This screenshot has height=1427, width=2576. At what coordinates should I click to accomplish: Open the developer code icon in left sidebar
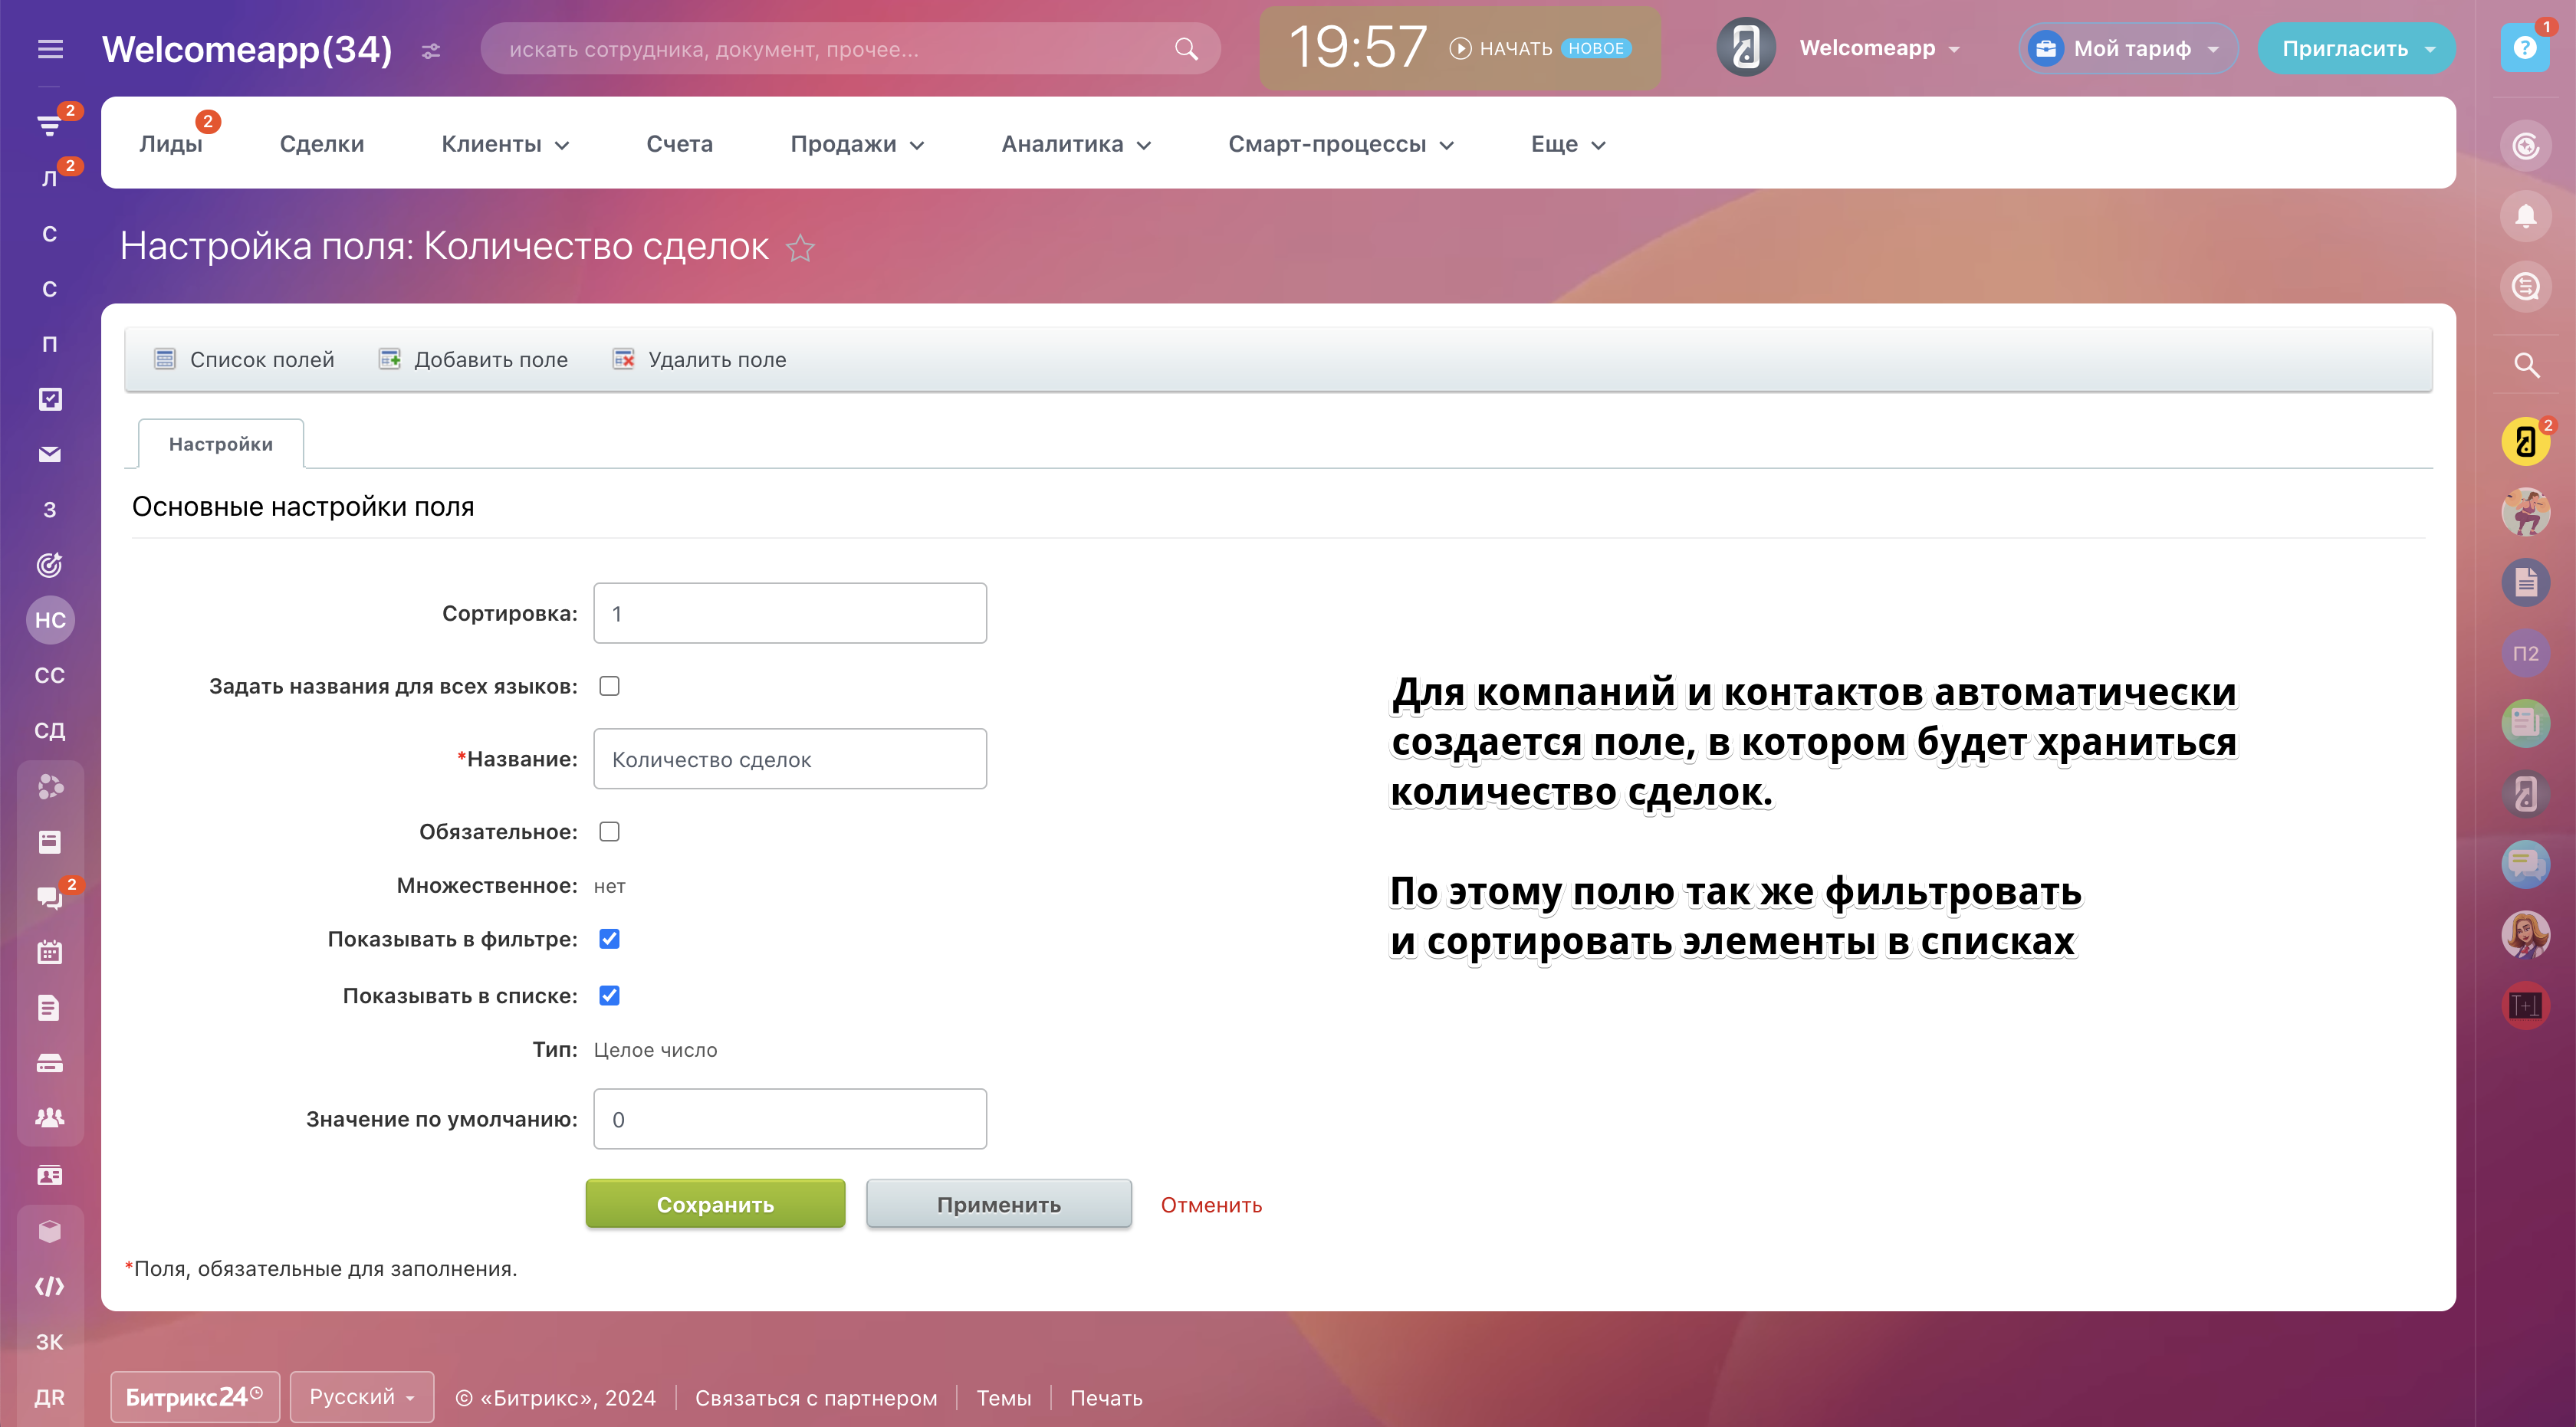50,1286
